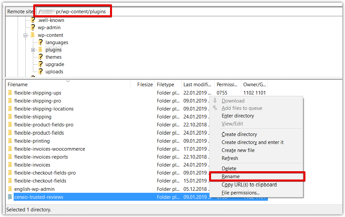Select the flexible-shipping folder name
The height and width of the screenshot is (217, 345).
33,117
